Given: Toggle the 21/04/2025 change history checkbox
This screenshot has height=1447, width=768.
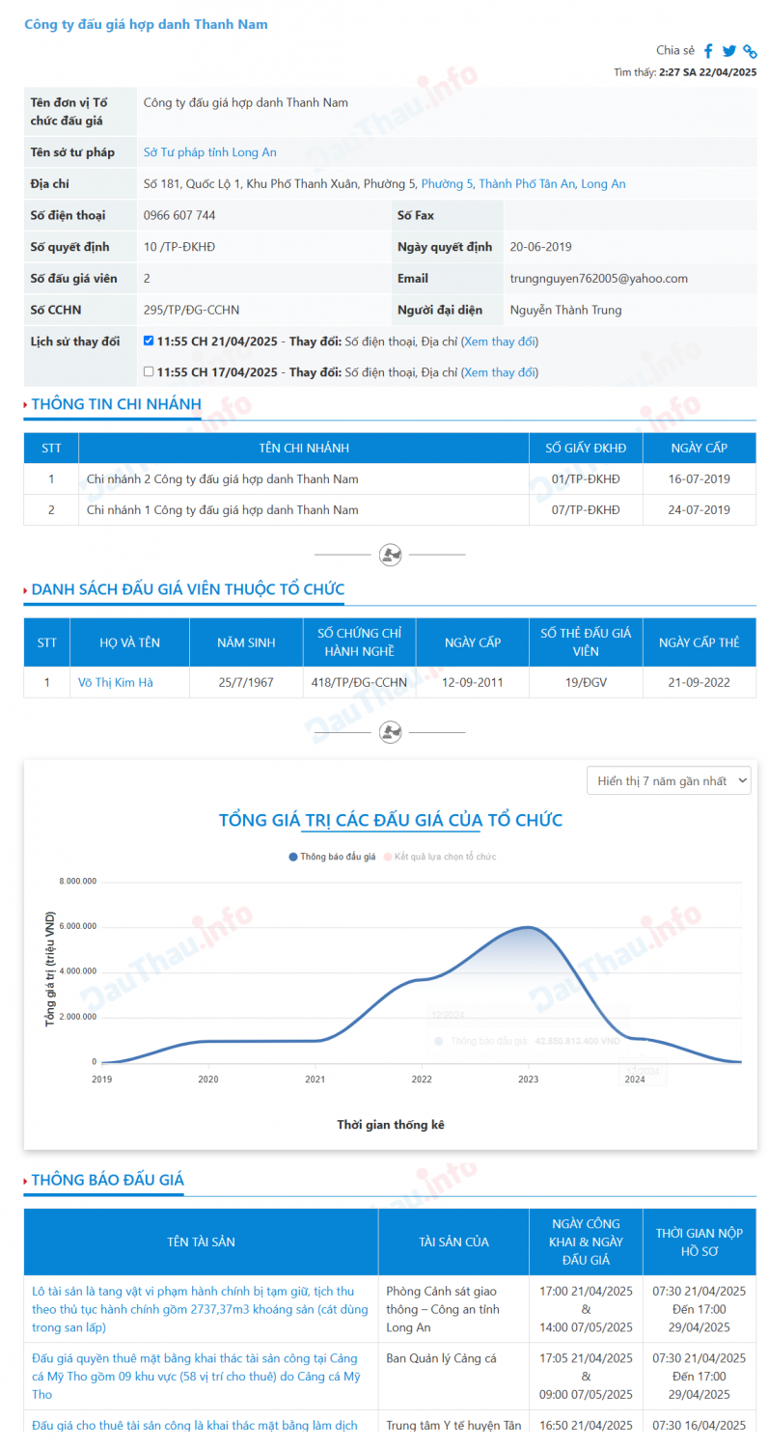Looking at the screenshot, I should tap(148, 341).
